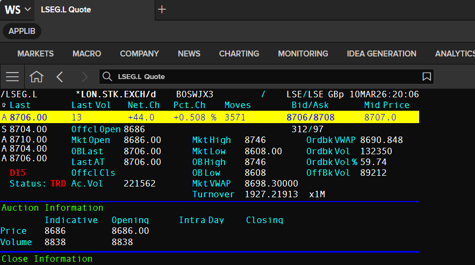The image size is (475, 265).
Task: Click OffBk Vol value 89212
Action: pos(373,173)
